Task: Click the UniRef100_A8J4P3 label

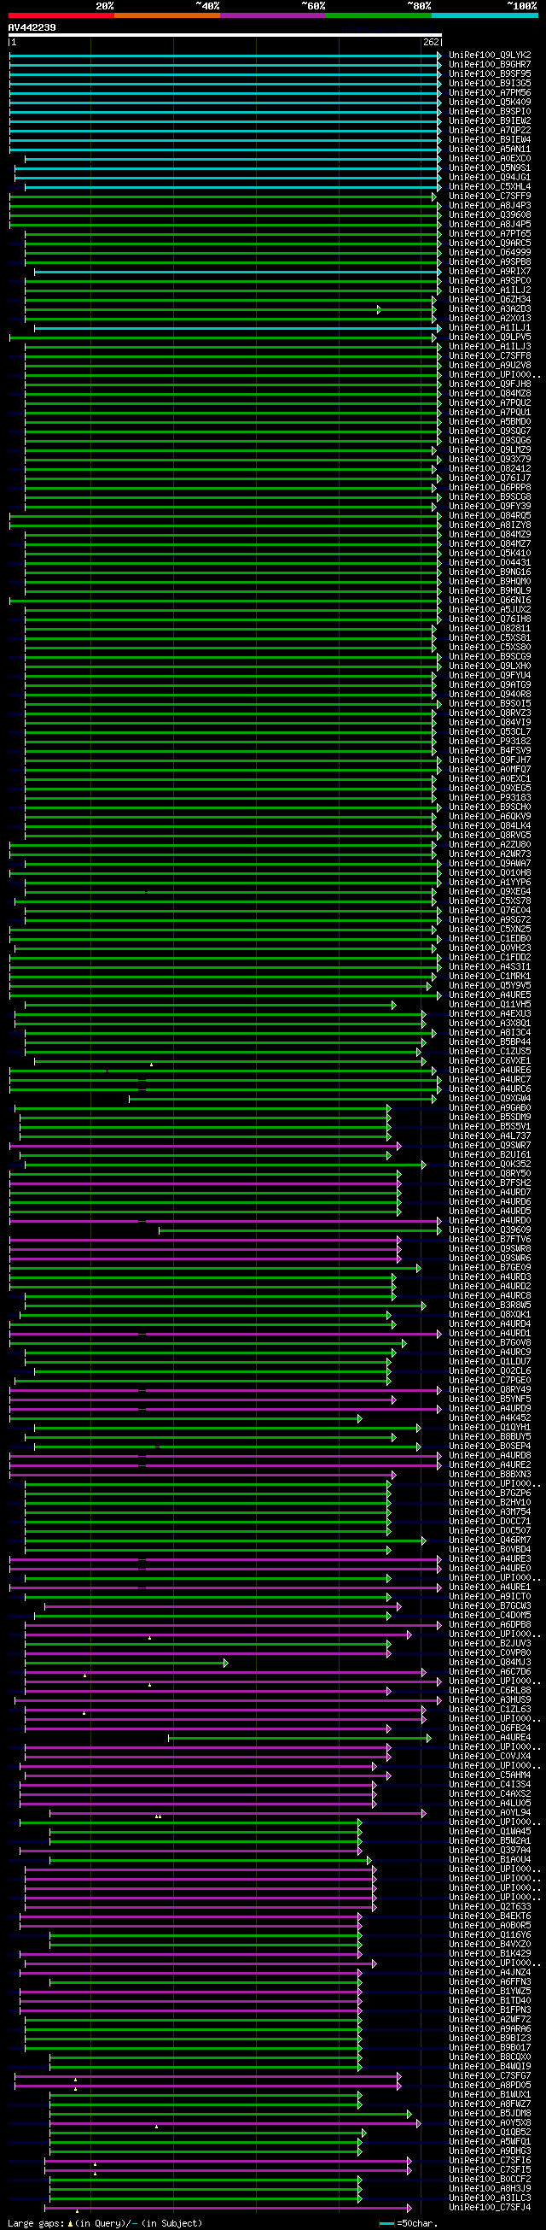Action: (490, 206)
